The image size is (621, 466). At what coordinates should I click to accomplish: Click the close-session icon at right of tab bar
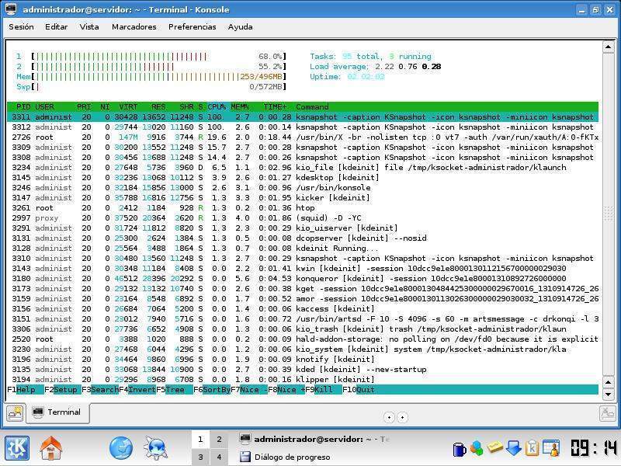(607, 413)
